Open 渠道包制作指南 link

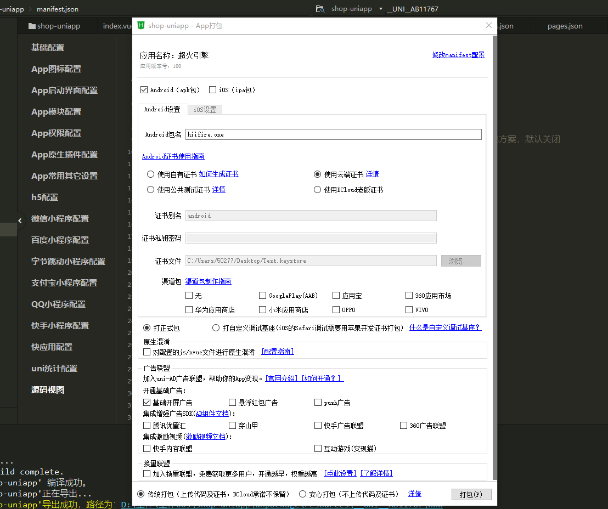tap(208, 281)
